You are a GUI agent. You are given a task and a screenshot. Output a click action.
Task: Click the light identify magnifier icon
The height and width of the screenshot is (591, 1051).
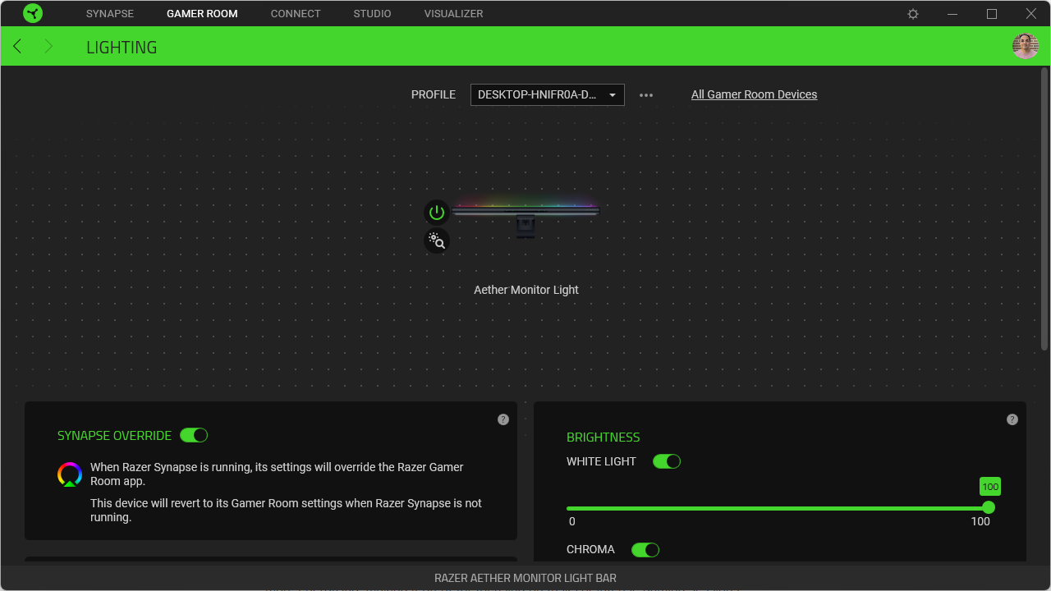pos(437,241)
